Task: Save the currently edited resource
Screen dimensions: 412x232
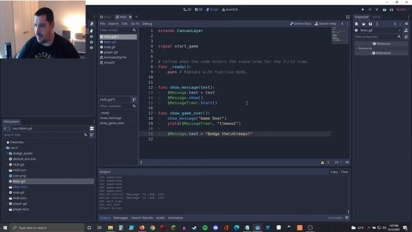Action: pyautogui.click(x=370, y=24)
